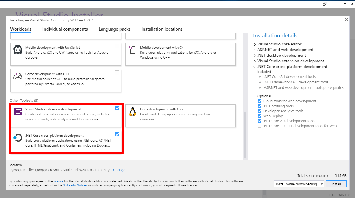Collapse .NET Core cross-platform development details
Viewport: 355px width, 198px height.
click(255, 67)
